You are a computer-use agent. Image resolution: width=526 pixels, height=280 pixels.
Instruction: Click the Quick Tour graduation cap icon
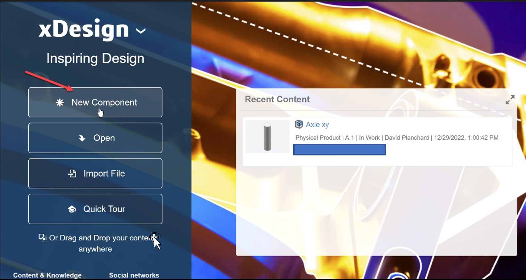tap(72, 209)
